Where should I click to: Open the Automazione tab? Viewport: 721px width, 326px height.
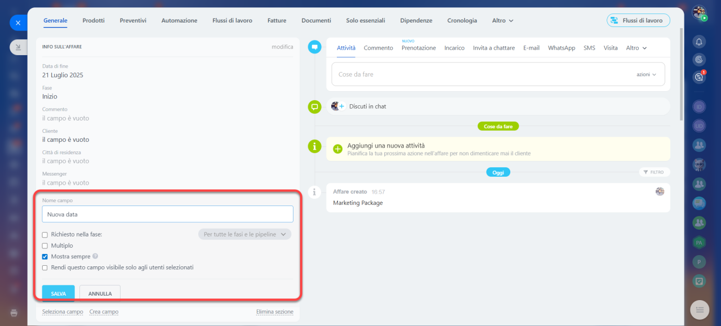[x=179, y=20]
